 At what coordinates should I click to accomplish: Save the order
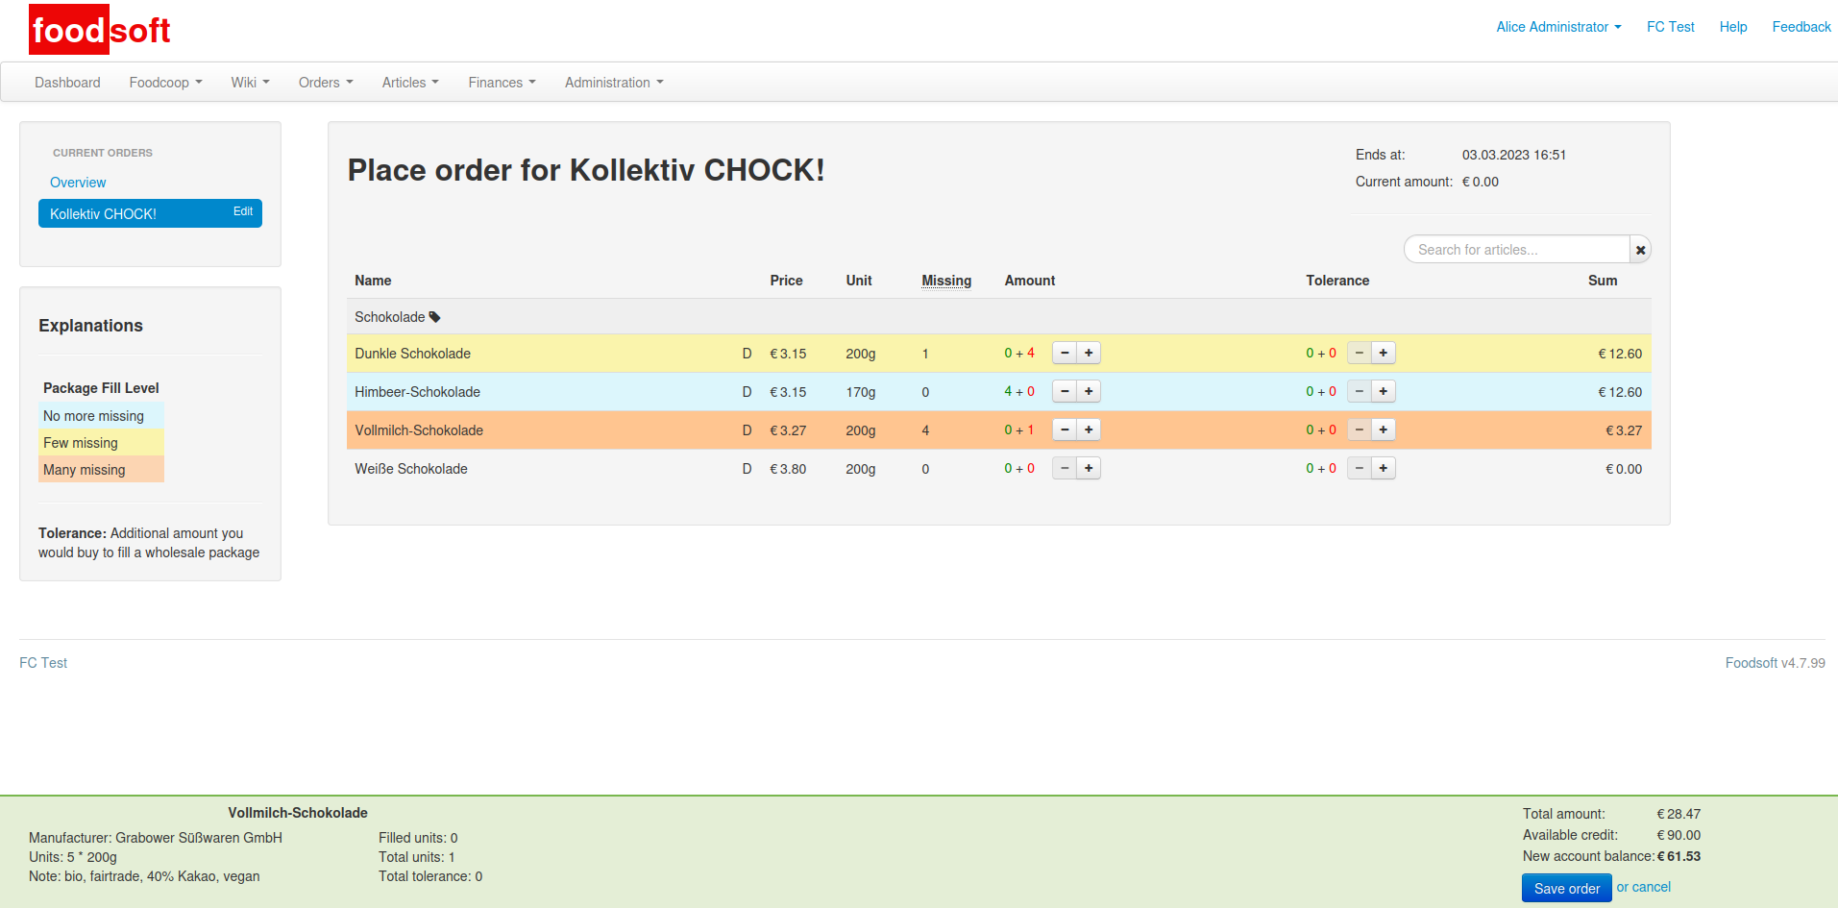tap(1565, 888)
